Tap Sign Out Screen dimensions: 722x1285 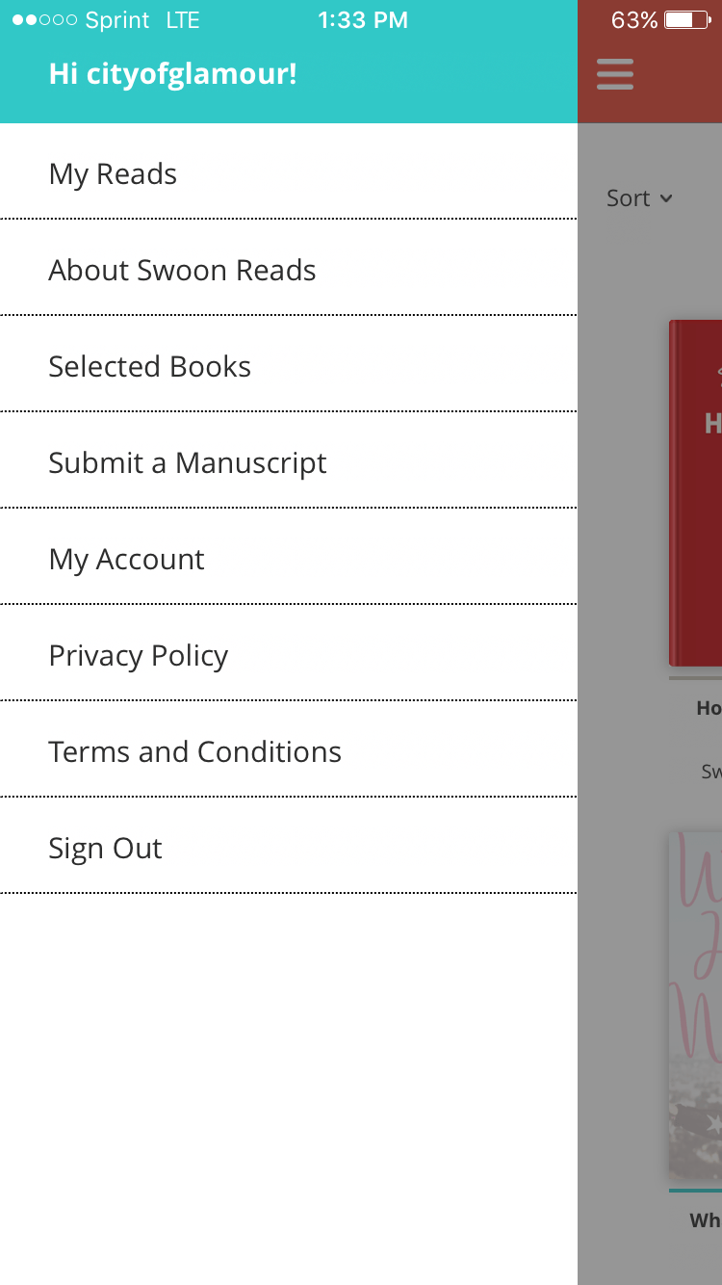pos(105,849)
